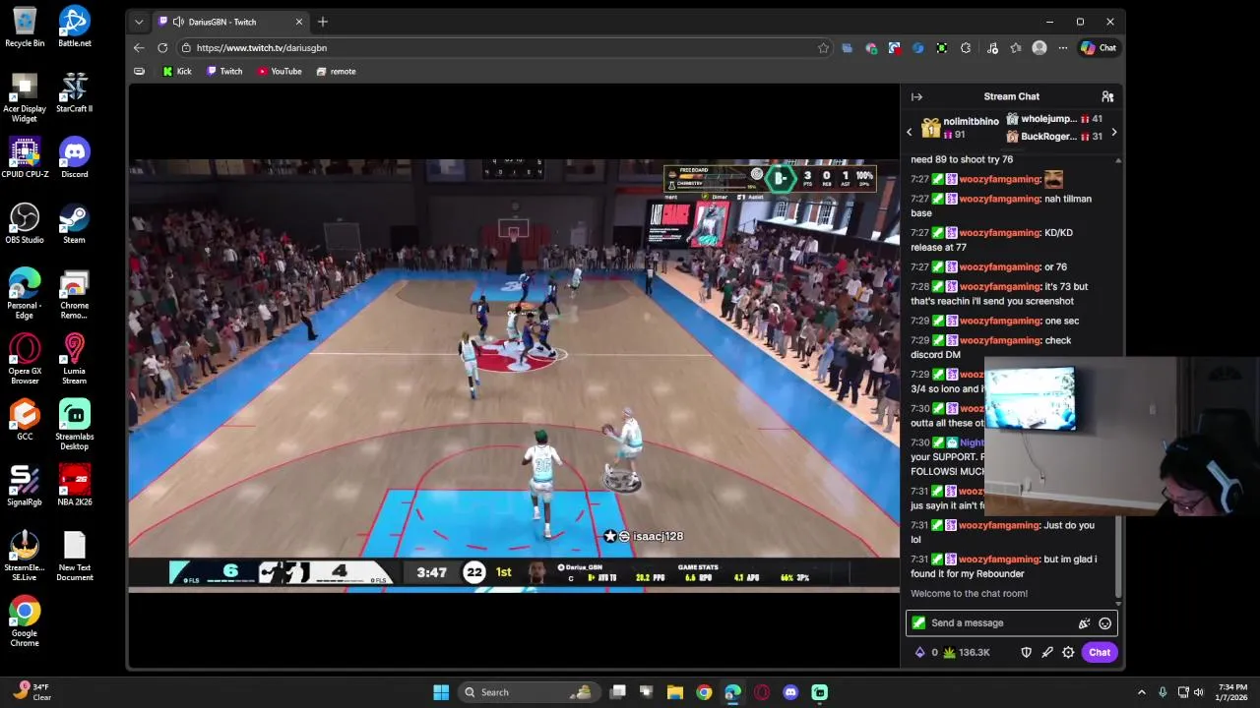This screenshot has width=1260, height=708.
Task: Click woozyfamgaming username on tillman base message
Action: [999, 199]
